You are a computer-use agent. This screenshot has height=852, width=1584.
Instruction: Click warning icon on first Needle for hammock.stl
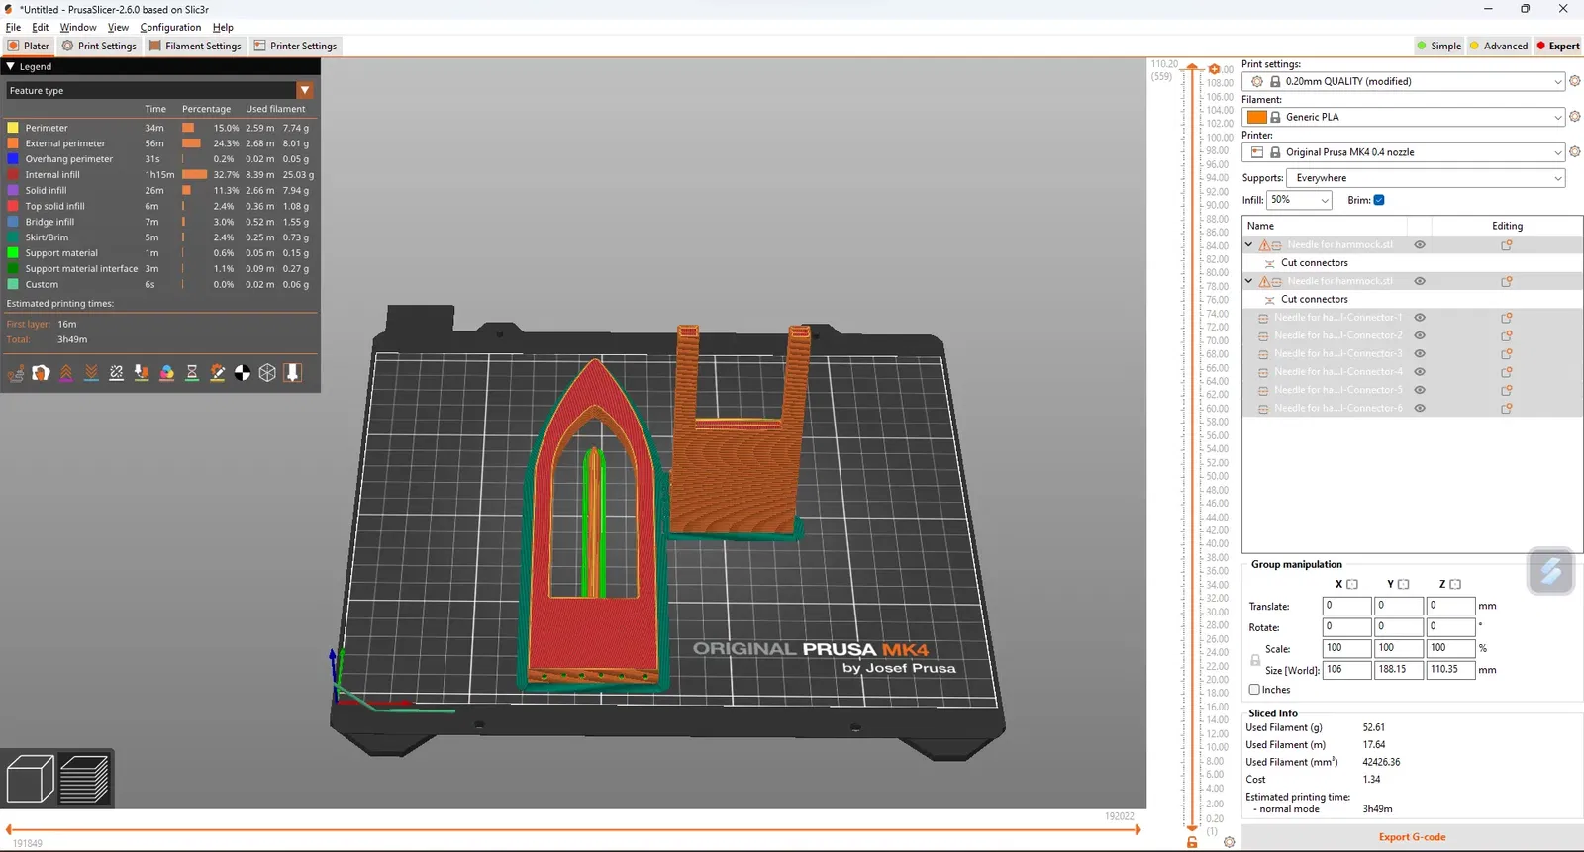pyautogui.click(x=1265, y=245)
